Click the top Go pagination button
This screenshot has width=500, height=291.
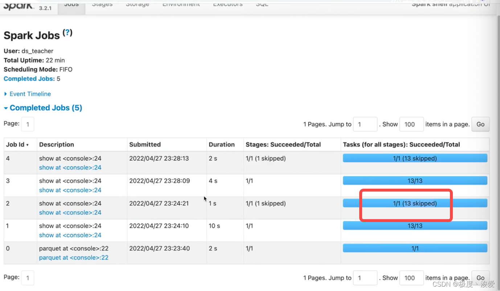480,124
